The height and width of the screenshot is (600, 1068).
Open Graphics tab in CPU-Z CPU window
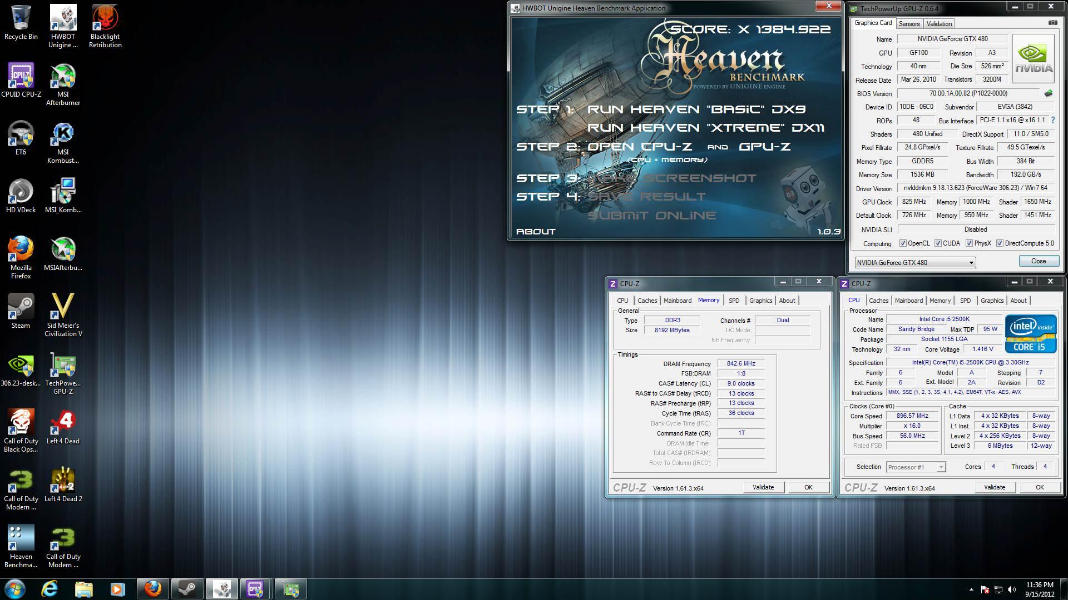tap(992, 301)
